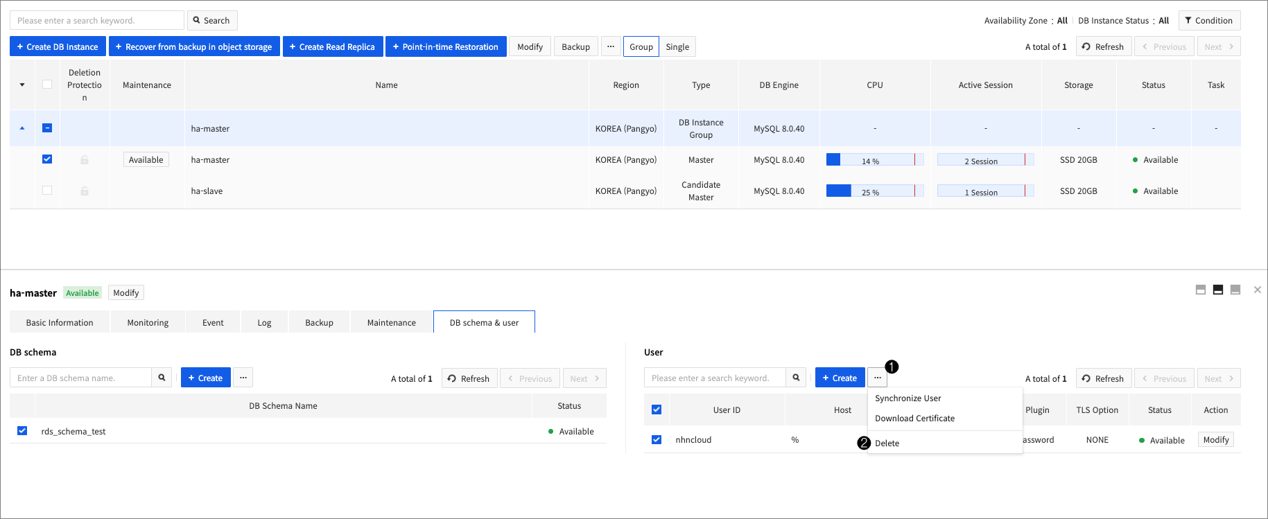Uncheck the ha-master Master instance checkbox
The height and width of the screenshot is (519, 1268).
(47, 159)
